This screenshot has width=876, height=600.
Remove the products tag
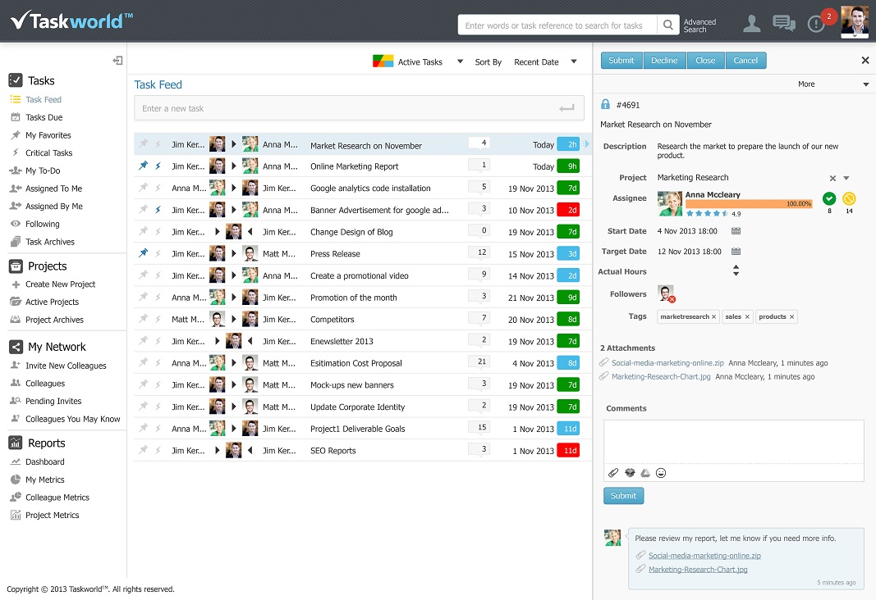point(791,316)
